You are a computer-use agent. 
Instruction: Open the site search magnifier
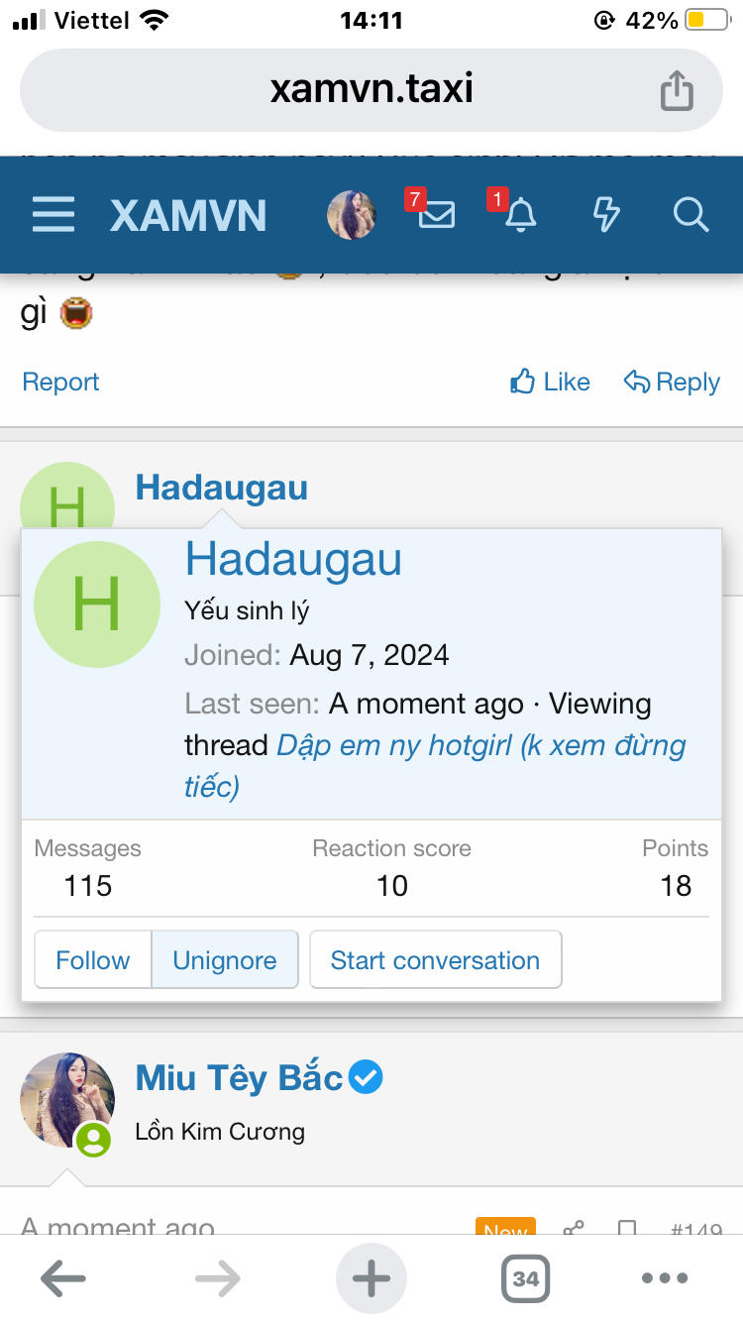690,214
